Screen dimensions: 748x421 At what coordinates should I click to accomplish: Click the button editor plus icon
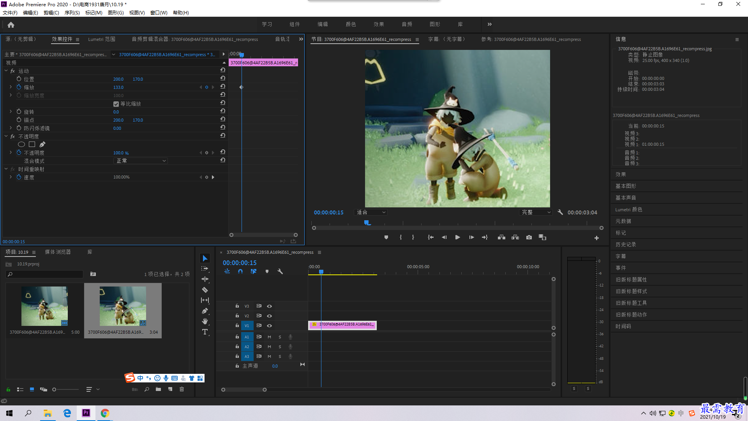[596, 238]
